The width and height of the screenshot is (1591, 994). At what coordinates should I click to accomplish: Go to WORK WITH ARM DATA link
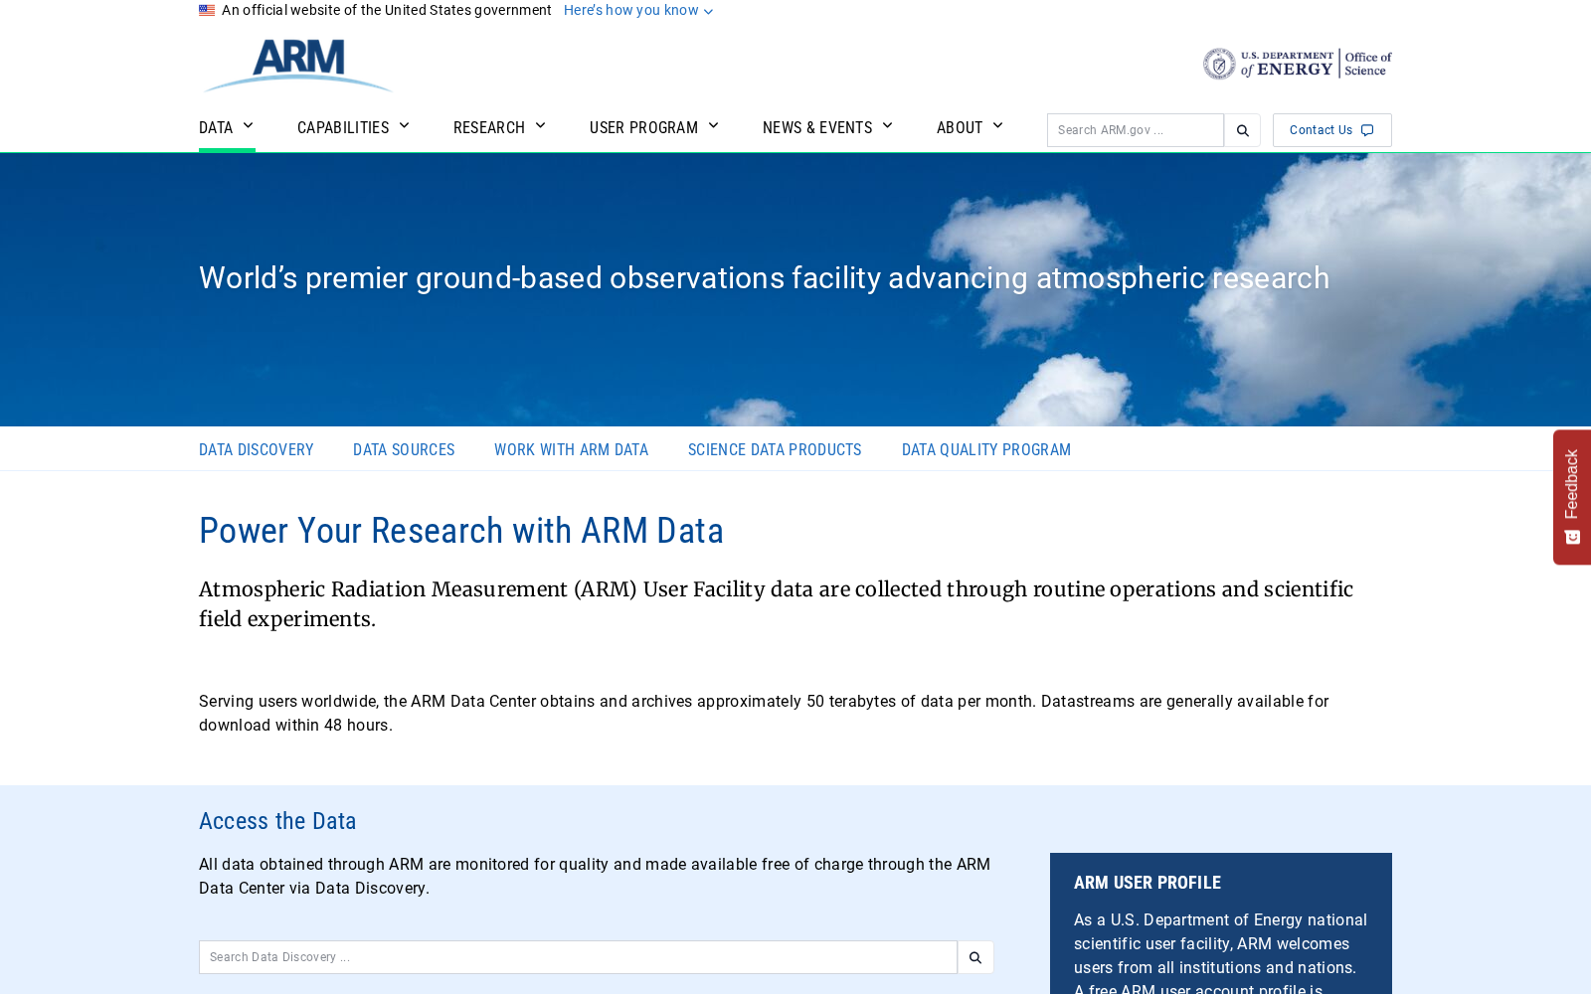pos(571,449)
